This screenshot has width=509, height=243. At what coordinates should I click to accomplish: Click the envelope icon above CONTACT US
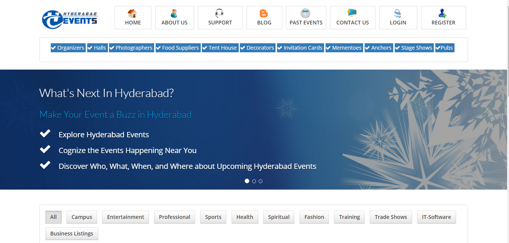(x=352, y=14)
